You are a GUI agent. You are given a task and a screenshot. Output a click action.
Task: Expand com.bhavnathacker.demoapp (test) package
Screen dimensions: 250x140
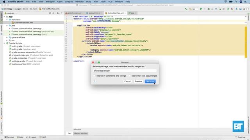point(9,35)
